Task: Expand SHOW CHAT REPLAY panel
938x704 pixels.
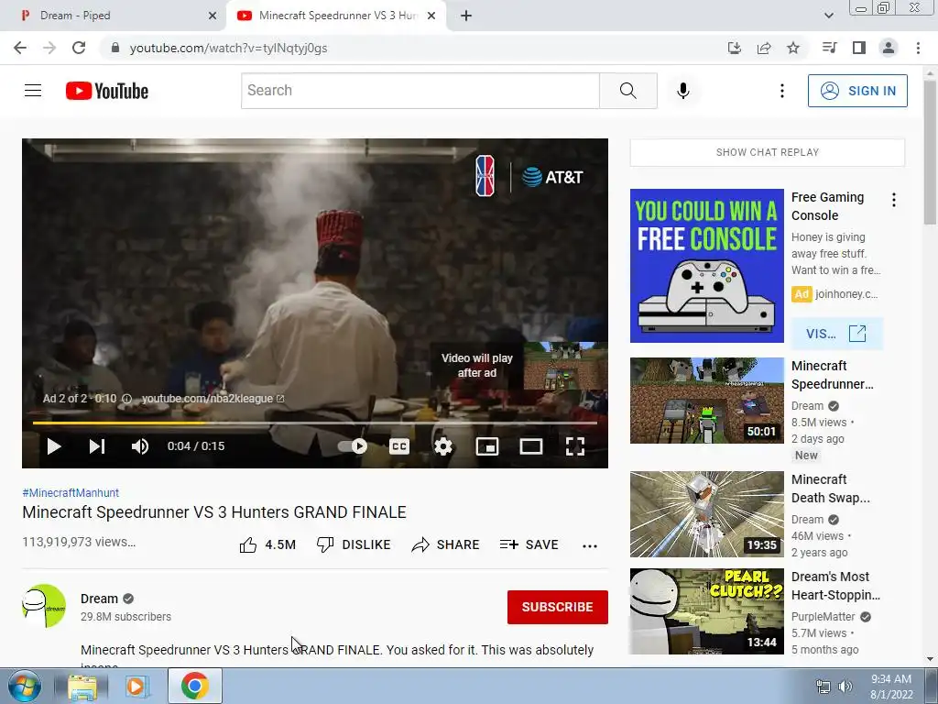Action: point(768,152)
